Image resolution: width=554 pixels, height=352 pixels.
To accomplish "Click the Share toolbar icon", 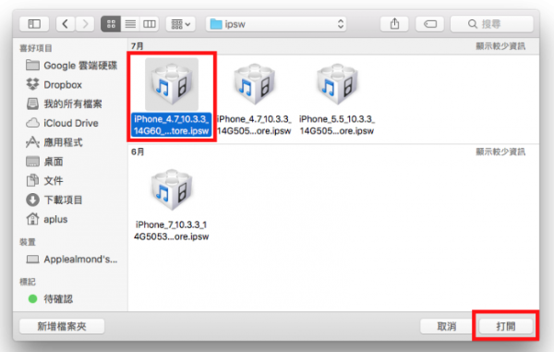I will pos(394,24).
